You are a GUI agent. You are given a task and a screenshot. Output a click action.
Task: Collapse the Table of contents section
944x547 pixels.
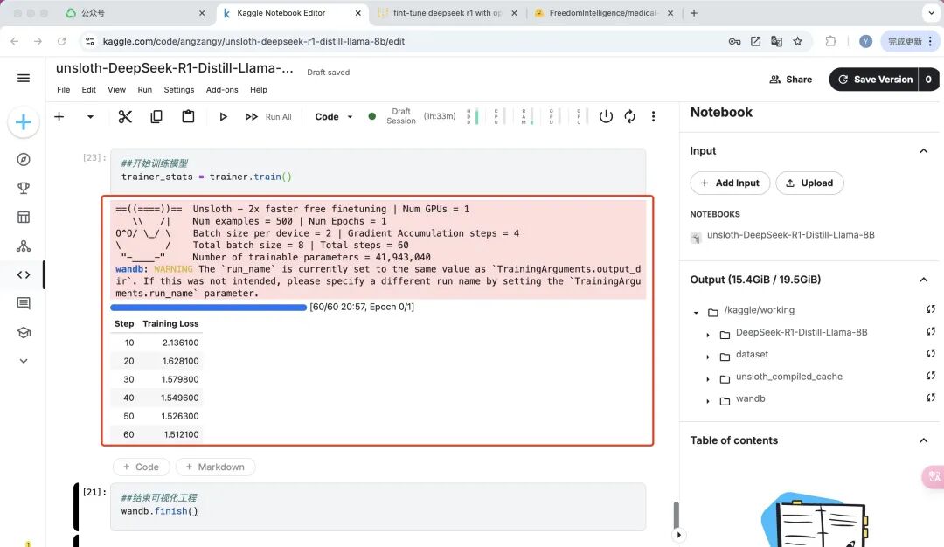tap(924, 440)
